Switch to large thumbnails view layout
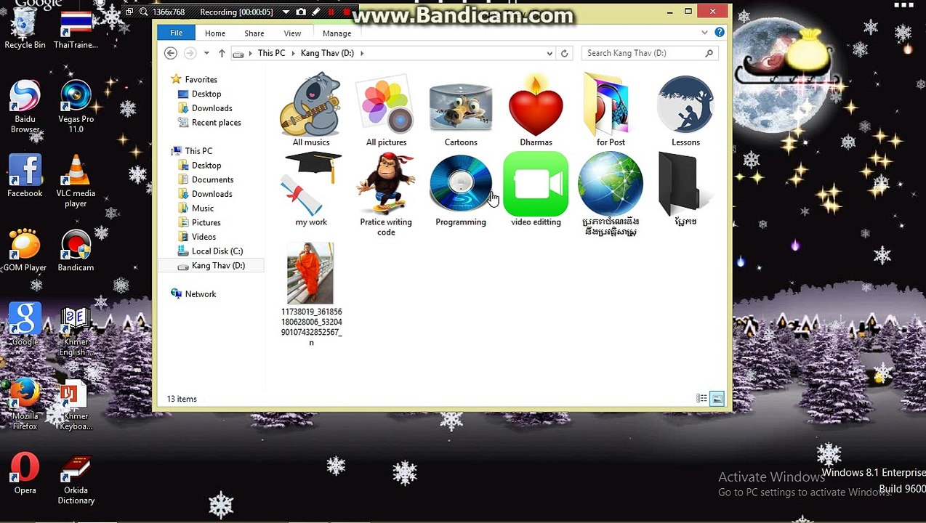This screenshot has width=926, height=523. 717,399
